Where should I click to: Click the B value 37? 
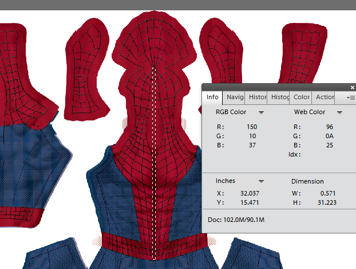(252, 145)
